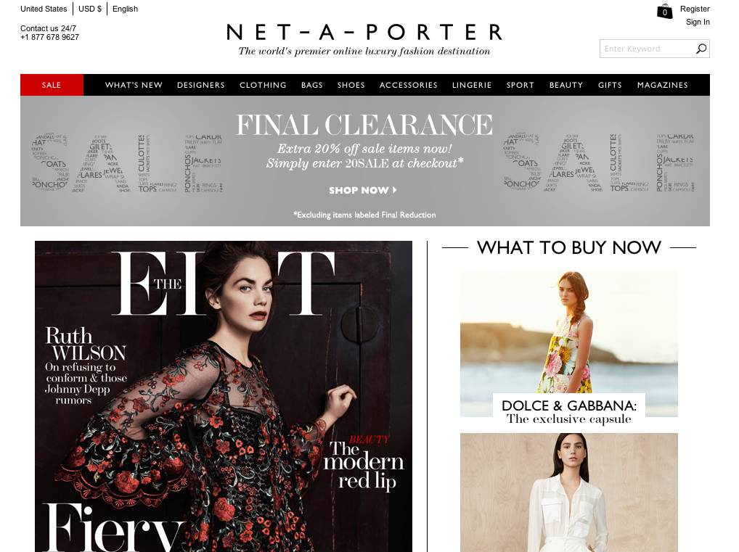Open the Designers menu

pos(201,86)
